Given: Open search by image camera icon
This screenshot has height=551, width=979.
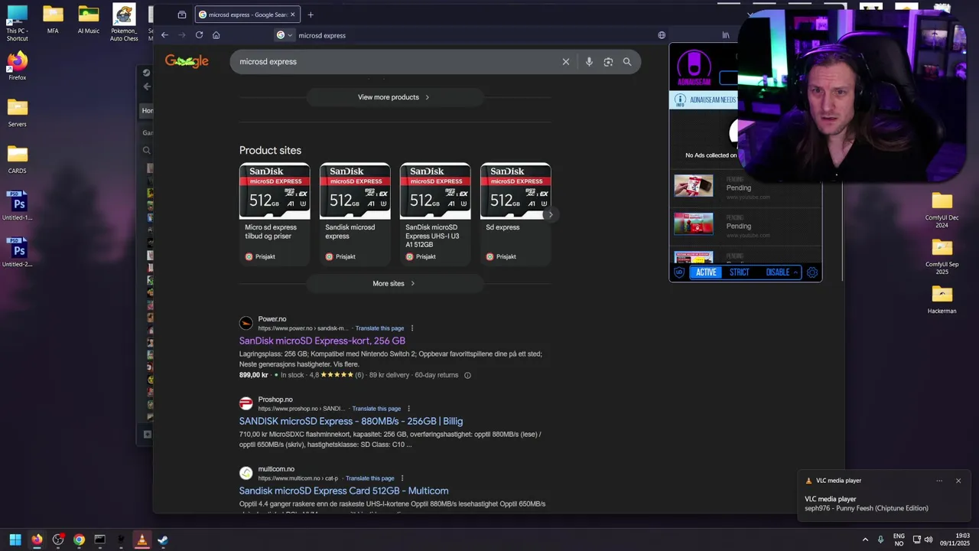Looking at the screenshot, I should pyautogui.click(x=608, y=62).
